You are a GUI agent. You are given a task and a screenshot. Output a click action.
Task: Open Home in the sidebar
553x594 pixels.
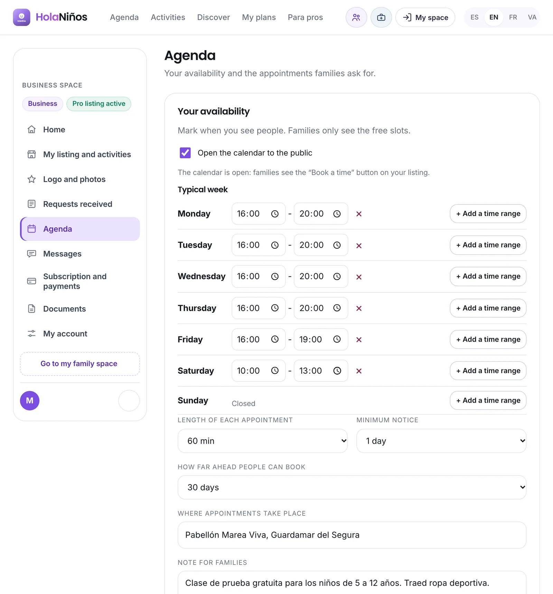[x=80, y=130]
